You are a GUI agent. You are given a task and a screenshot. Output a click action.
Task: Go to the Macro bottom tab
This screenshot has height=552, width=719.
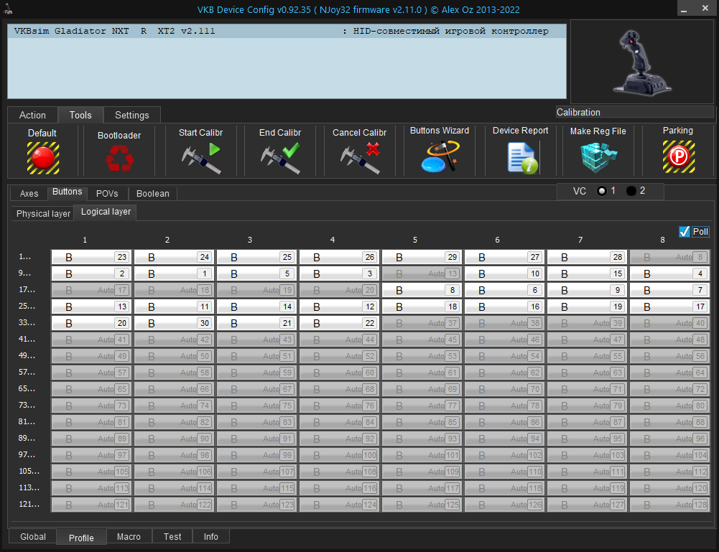[129, 537]
